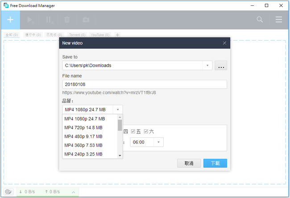Switch to the YouTube (0) tab
Screen dimensions: 290x198
tap(100, 35)
